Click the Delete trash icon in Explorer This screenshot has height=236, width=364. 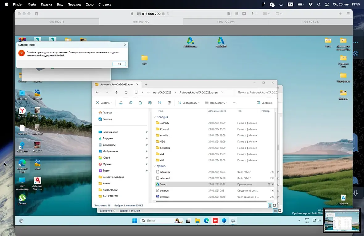(169, 103)
